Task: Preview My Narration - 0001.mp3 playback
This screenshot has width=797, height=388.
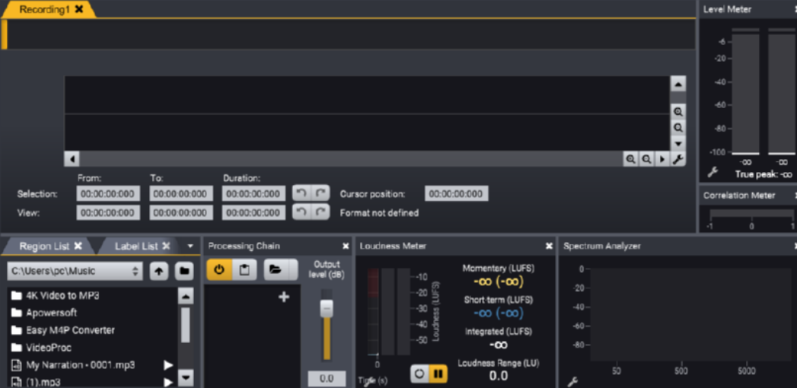Action: tap(168, 364)
